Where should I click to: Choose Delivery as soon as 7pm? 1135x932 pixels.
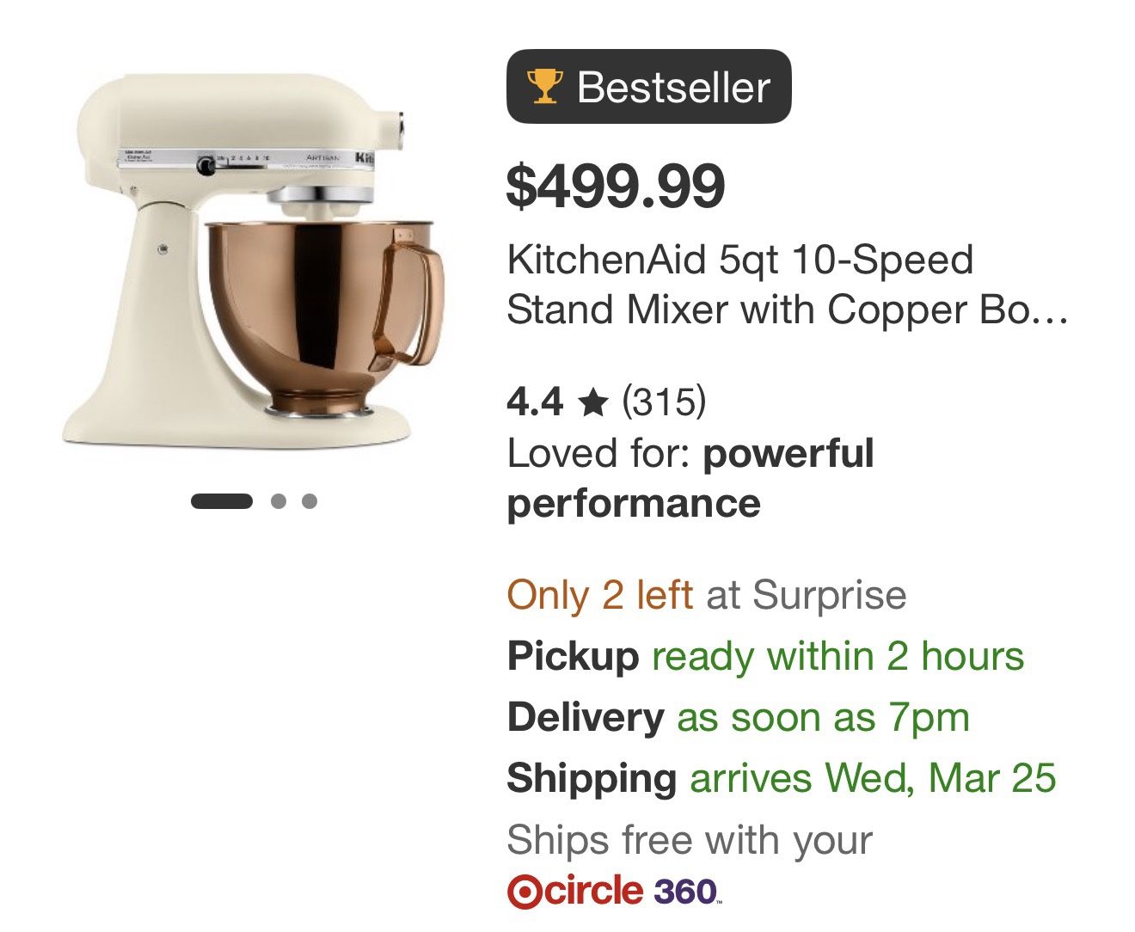[x=738, y=717]
